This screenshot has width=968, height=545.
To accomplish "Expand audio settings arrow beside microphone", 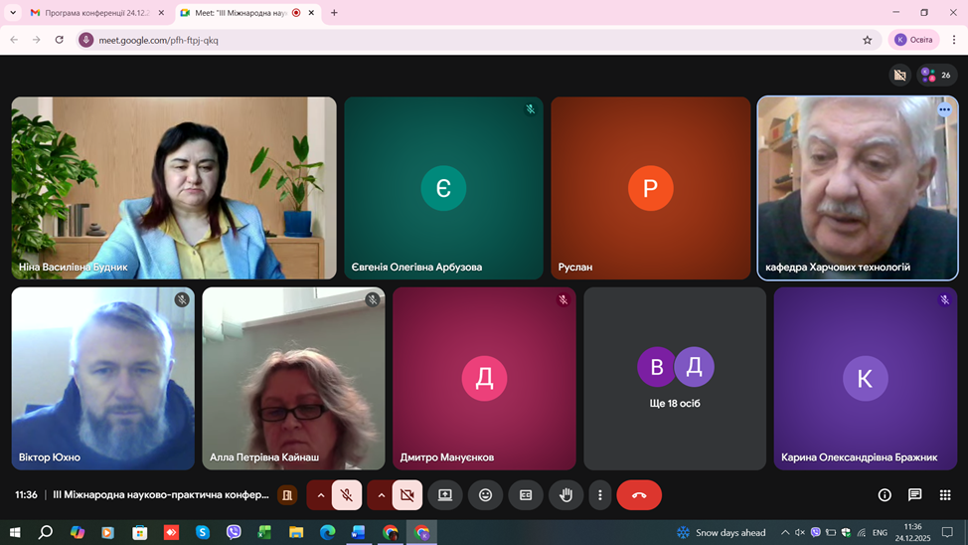I will (321, 495).
